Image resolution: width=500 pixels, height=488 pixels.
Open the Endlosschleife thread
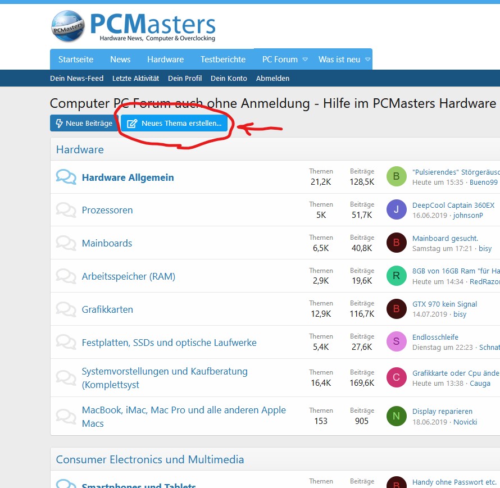(x=435, y=338)
